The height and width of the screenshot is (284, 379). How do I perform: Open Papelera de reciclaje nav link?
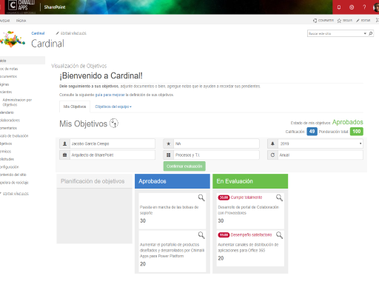pos(14,183)
